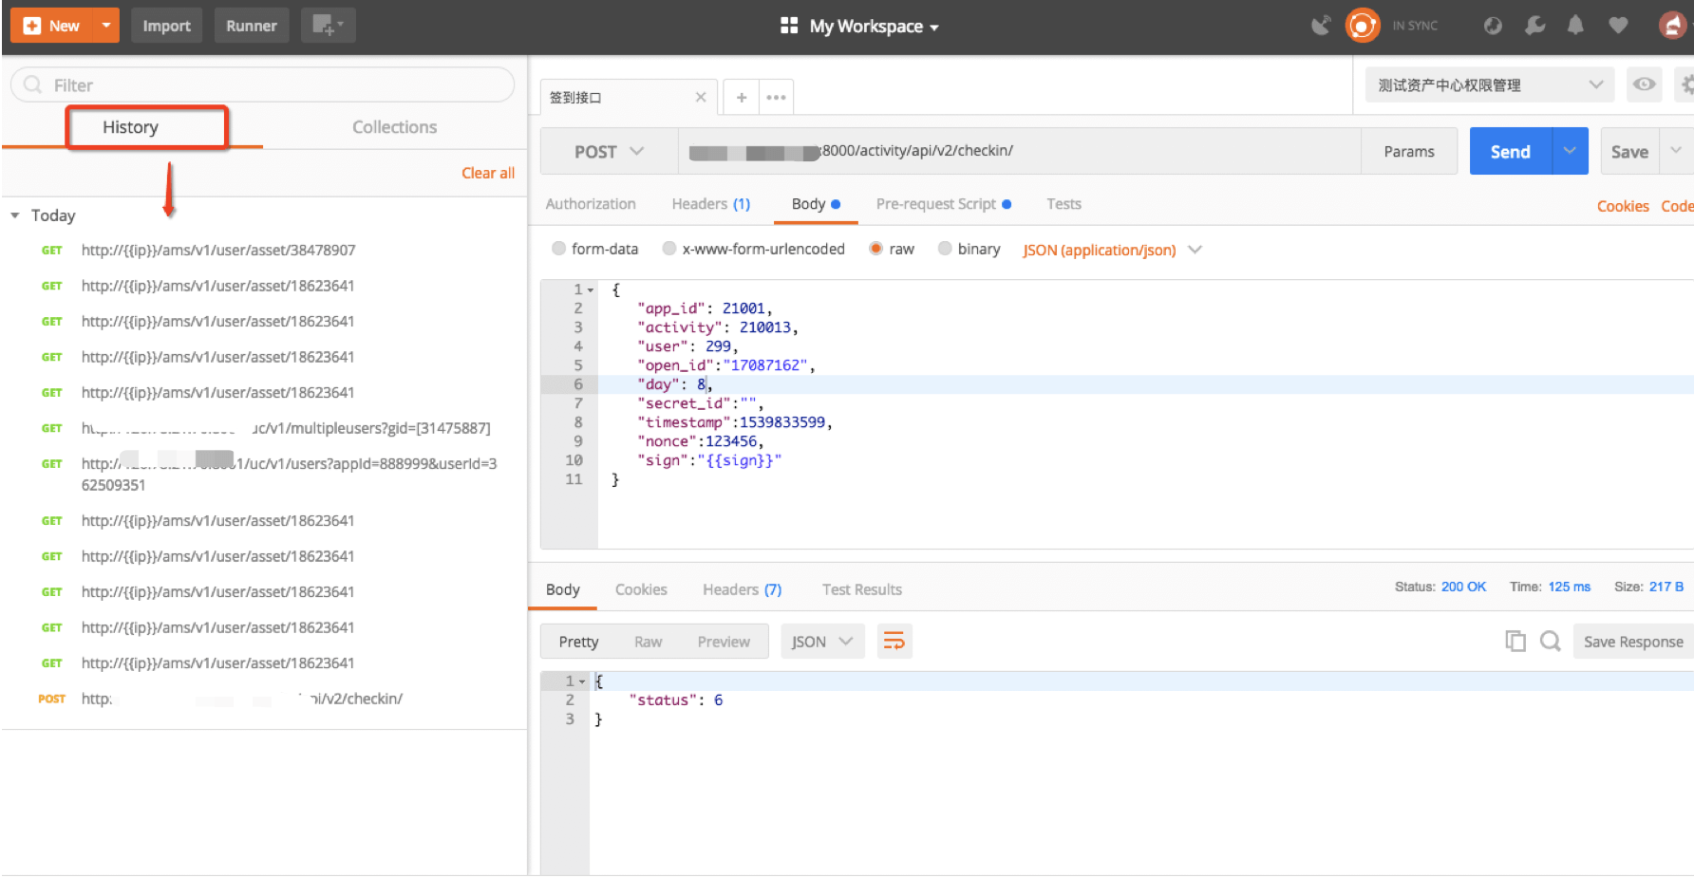The image size is (1694, 877).
Task: Open the interceptor satellite dish icon
Action: pyautogui.click(x=1320, y=26)
